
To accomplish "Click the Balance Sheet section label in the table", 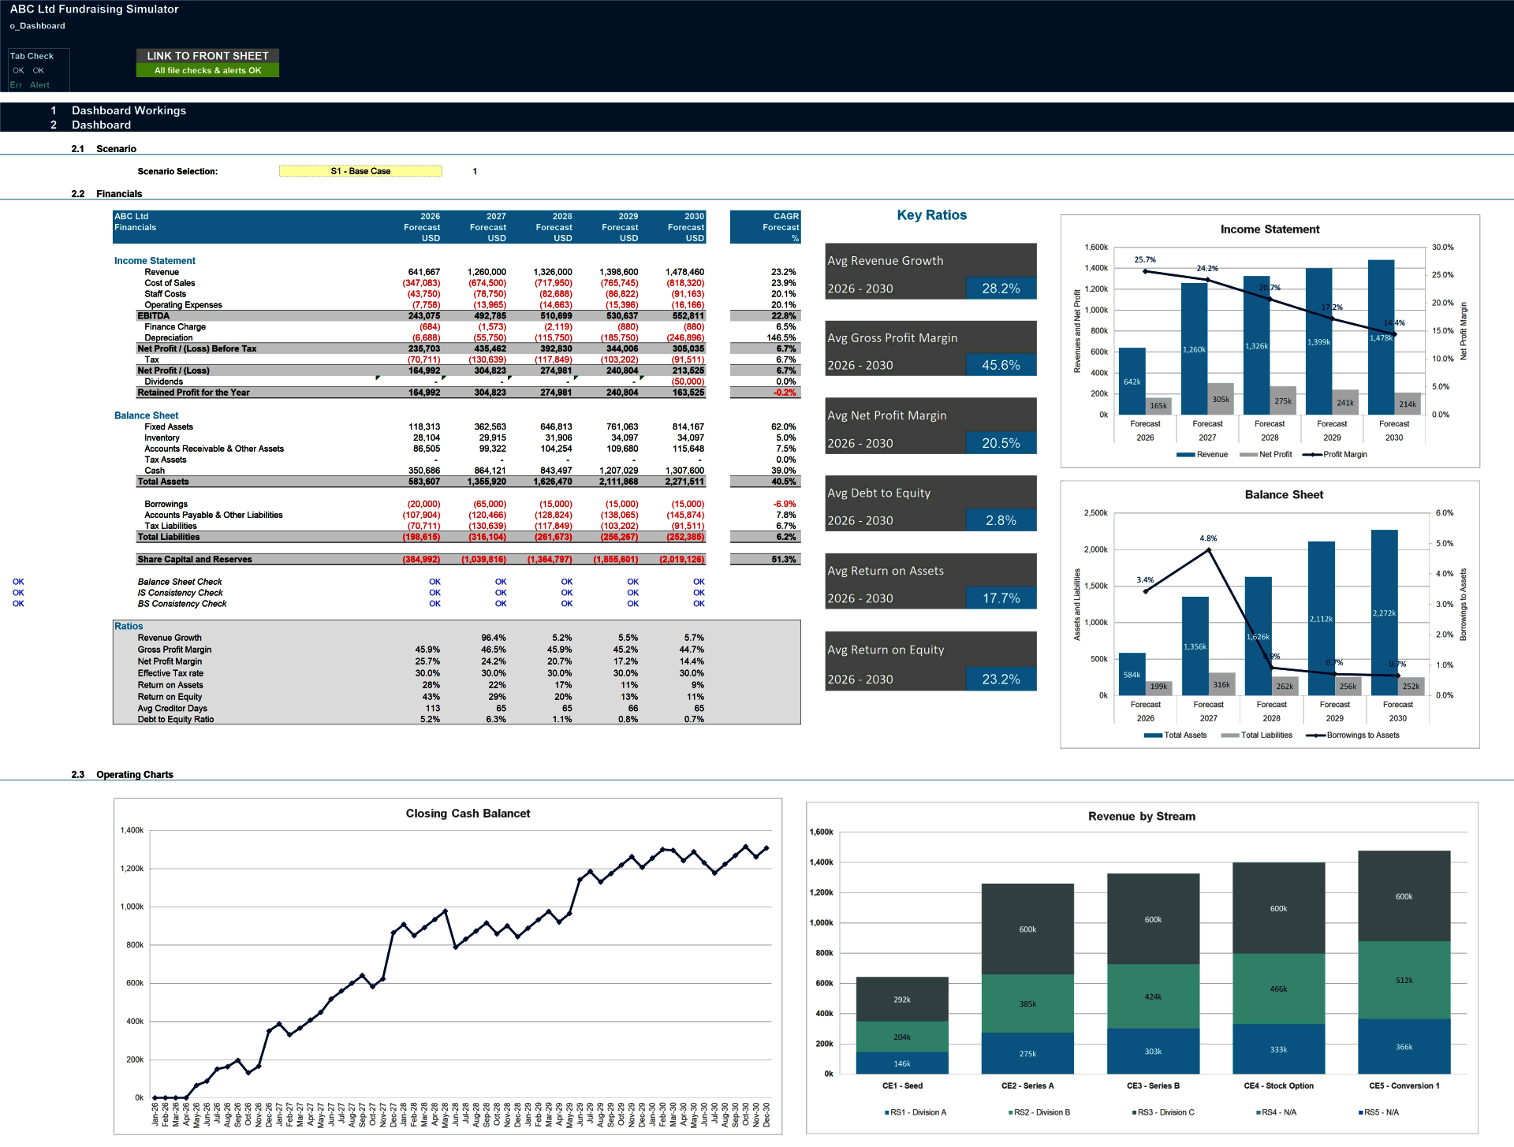I will pyautogui.click(x=146, y=415).
